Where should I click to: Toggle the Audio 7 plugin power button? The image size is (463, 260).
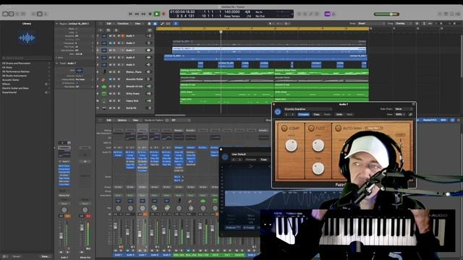pyautogui.click(x=278, y=111)
